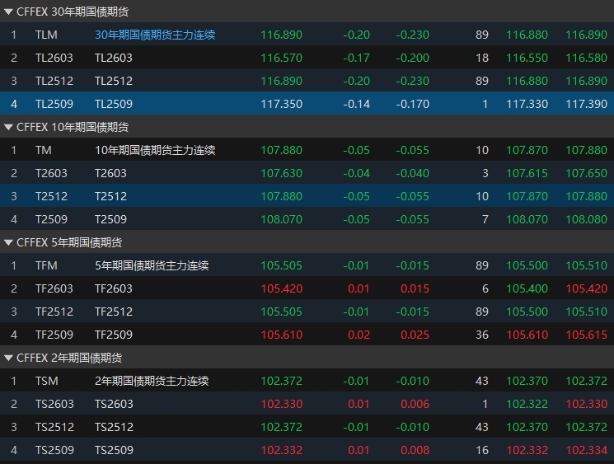Click last price 116.570 for TL2603
This screenshot has width=614, height=464.
(x=282, y=58)
